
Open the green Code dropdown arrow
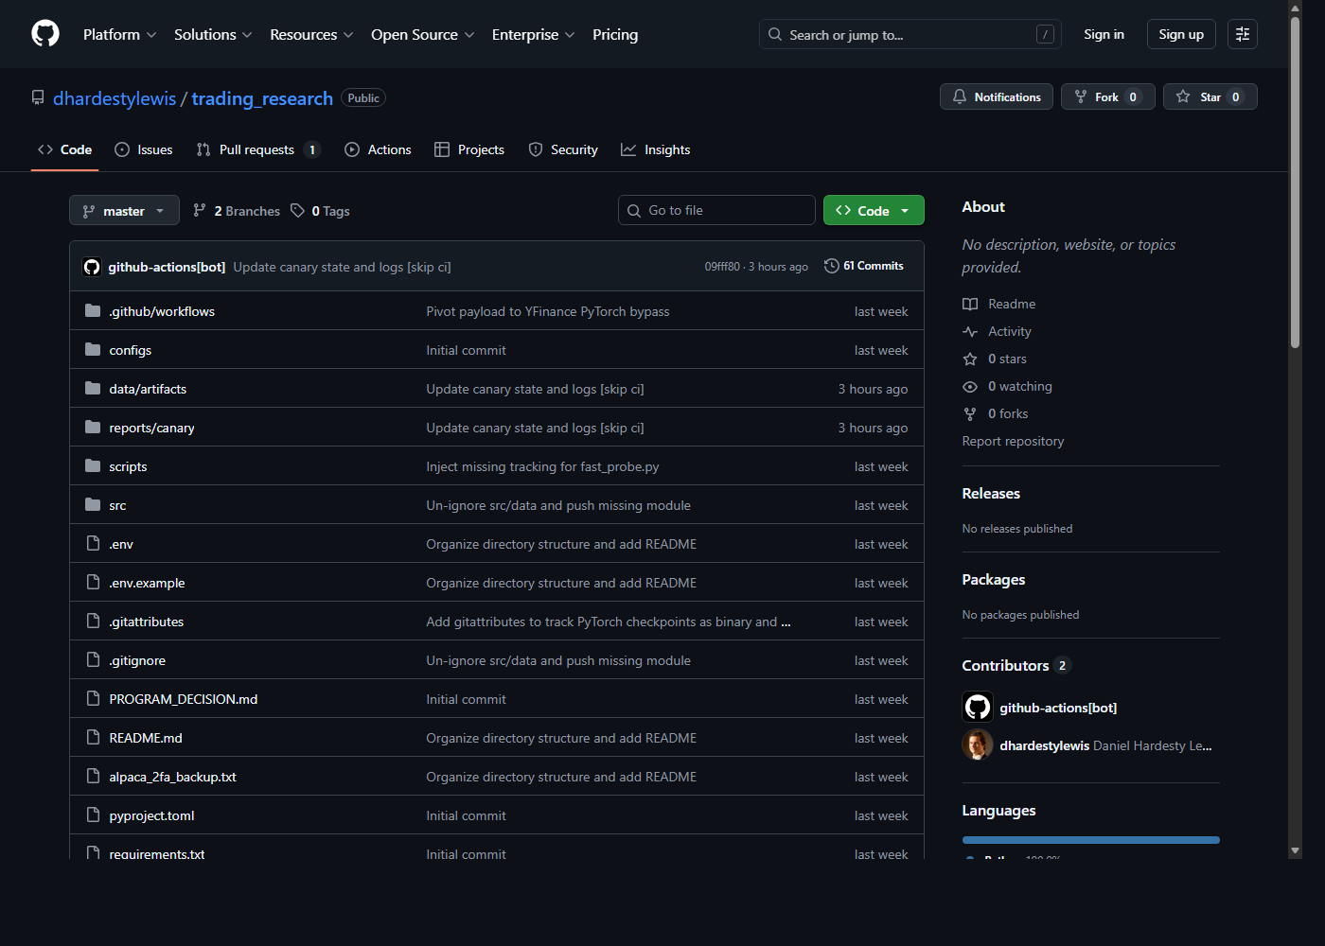[x=905, y=210]
